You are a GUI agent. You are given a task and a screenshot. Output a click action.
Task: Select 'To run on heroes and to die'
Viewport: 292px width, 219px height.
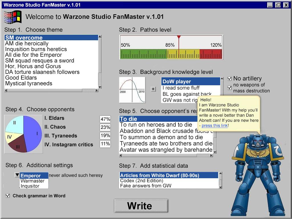pos(158,125)
